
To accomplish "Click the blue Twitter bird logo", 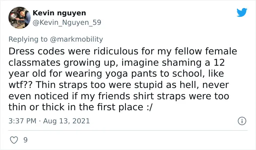I will click(242, 12).
